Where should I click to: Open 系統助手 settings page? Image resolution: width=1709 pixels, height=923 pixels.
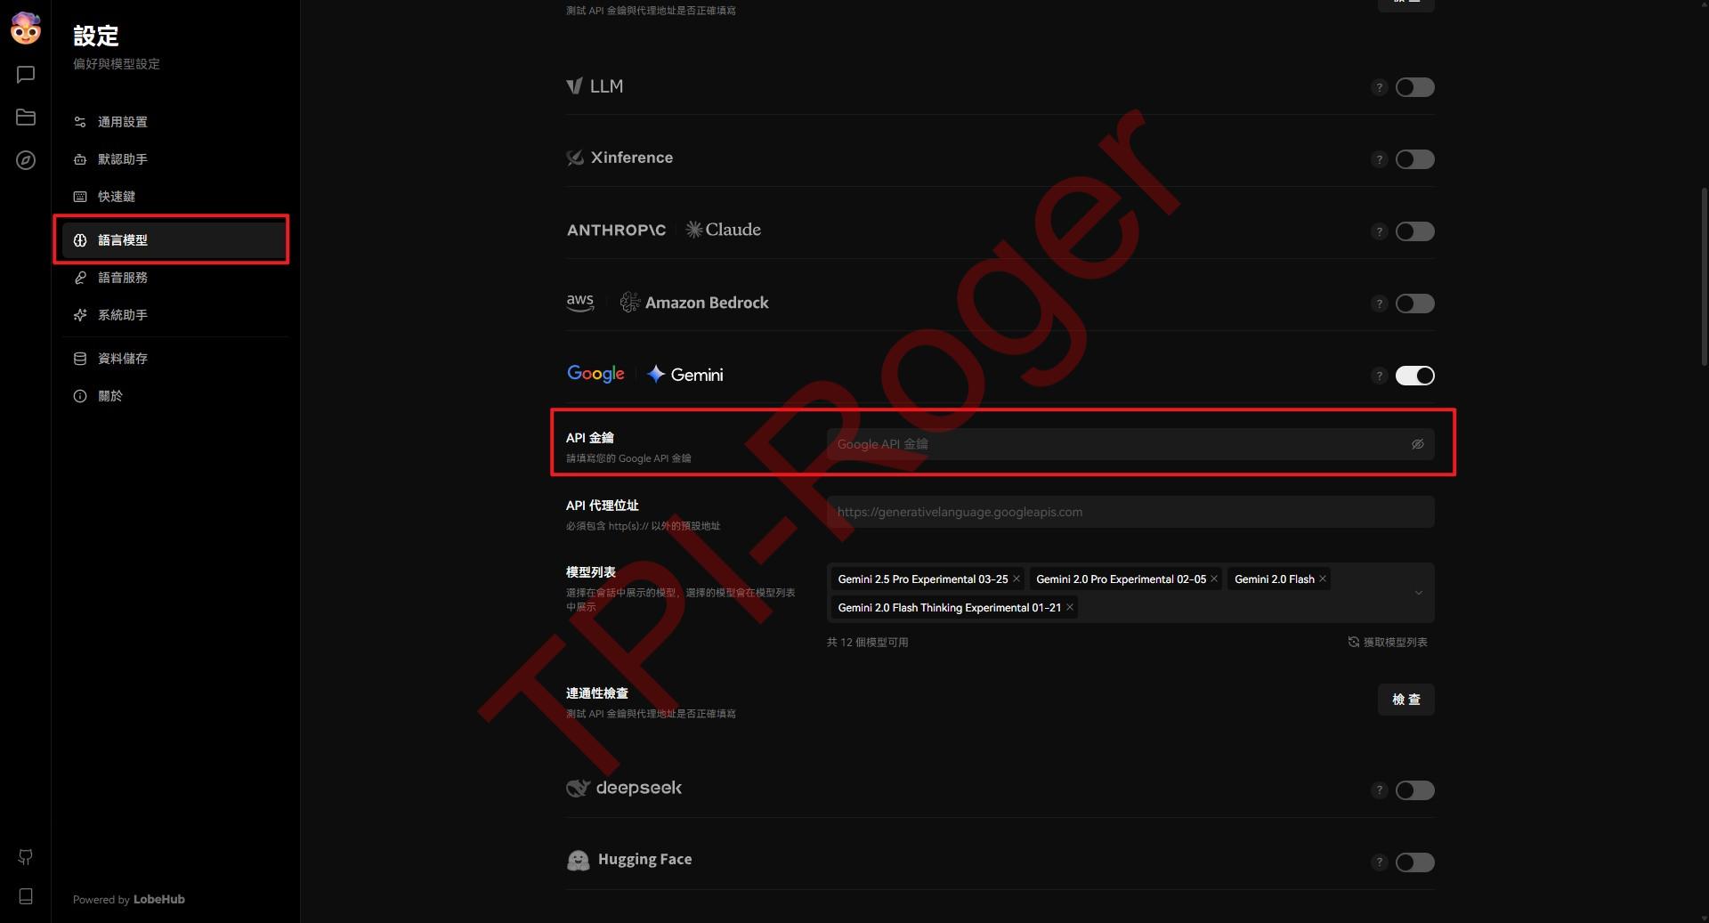[x=174, y=315]
